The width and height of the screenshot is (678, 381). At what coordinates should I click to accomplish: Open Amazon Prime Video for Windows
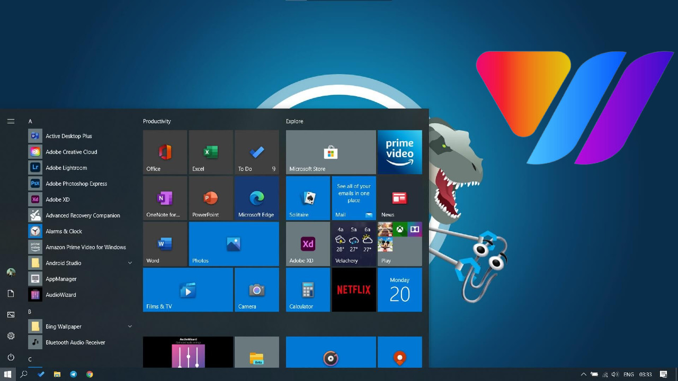tap(81, 247)
